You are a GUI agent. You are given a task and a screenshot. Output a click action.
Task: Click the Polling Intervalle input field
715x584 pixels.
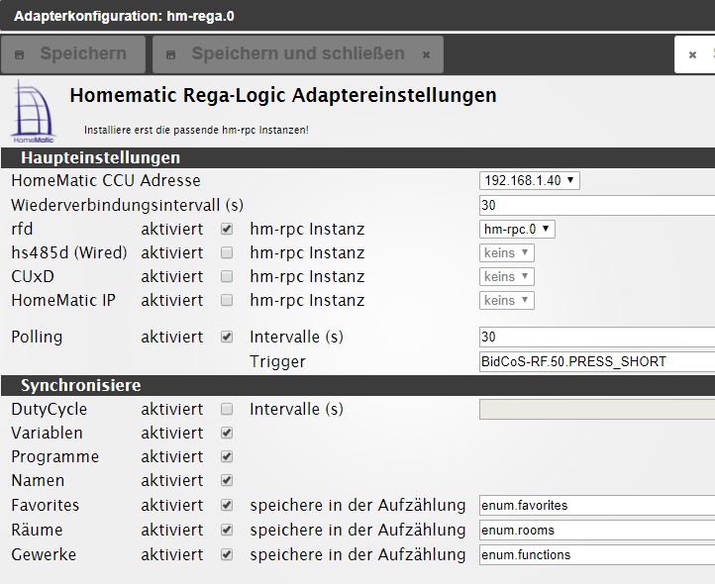point(597,337)
